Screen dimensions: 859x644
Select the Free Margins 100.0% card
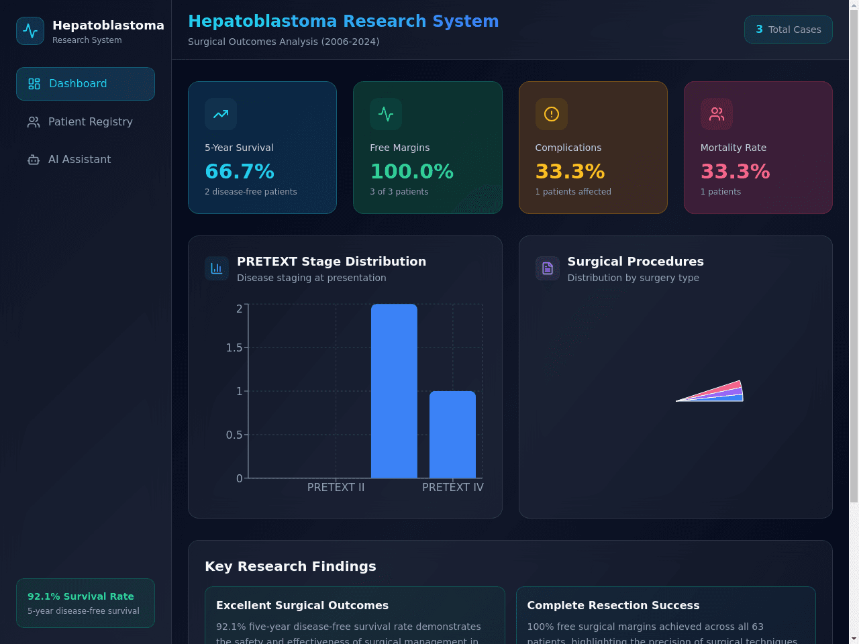[427, 148]
